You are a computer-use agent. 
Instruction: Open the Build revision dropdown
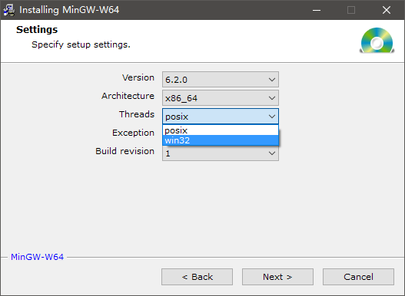(221, 153)
